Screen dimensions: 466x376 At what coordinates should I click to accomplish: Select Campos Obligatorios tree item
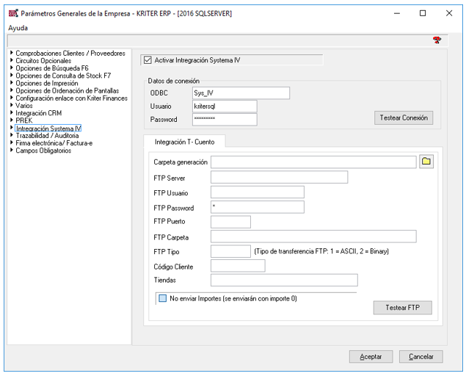click(x=43, y=151)
